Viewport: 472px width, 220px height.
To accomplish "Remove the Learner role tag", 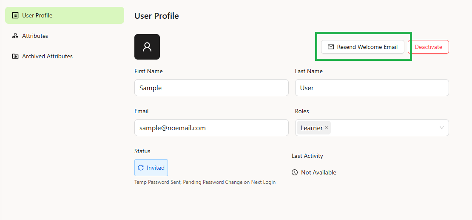I will click(x=327, y=128).
